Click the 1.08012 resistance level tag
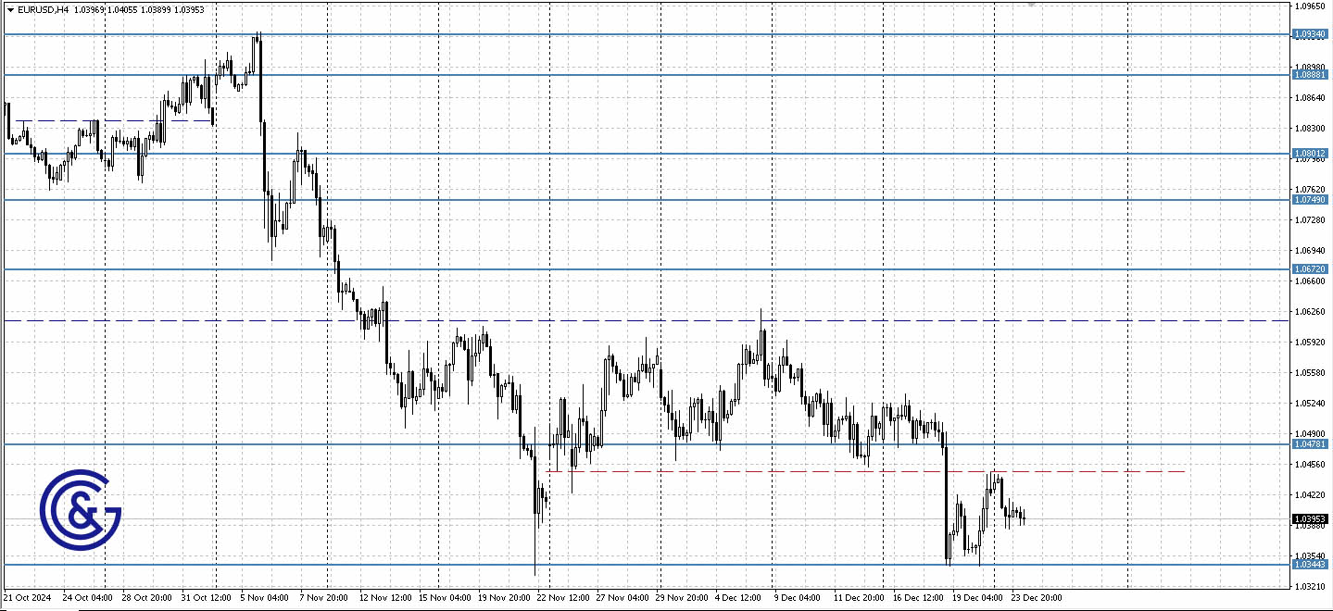Screen dimensions: 1333x611 (x=1310, y=153)
